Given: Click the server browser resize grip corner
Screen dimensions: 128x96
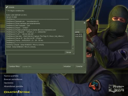Looking at the screenshot, I should [x=85, y=72].
